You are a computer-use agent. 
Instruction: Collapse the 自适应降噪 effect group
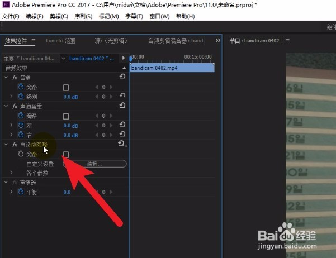(6, 144)
